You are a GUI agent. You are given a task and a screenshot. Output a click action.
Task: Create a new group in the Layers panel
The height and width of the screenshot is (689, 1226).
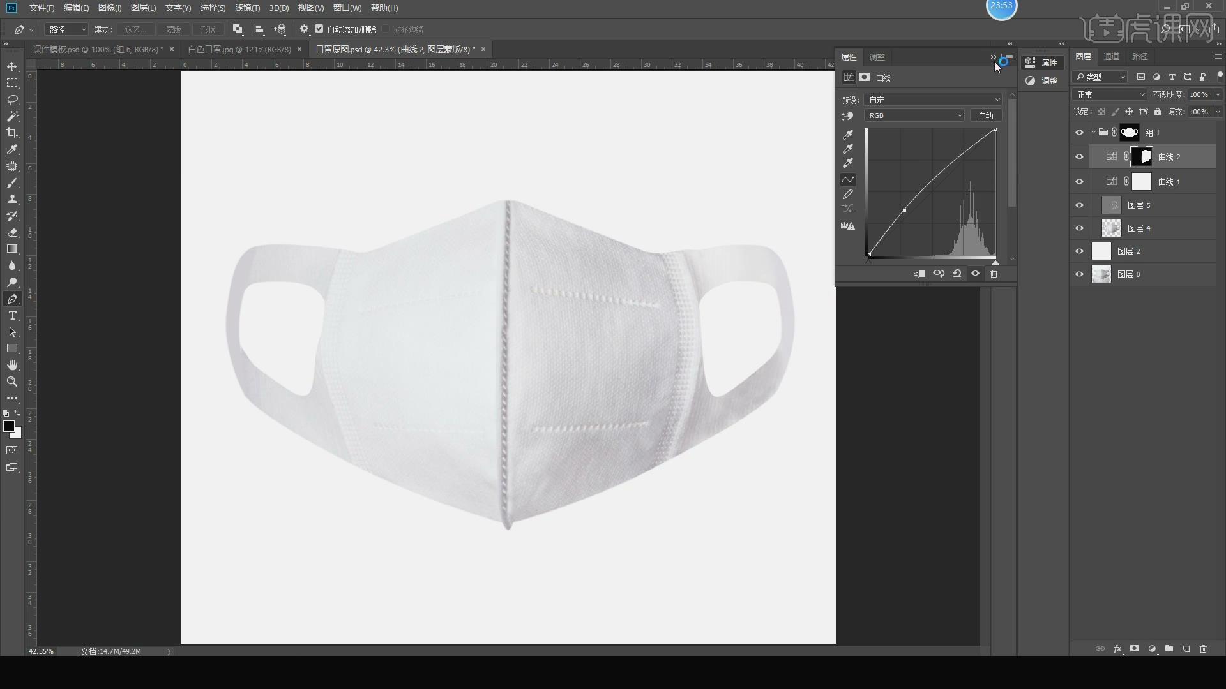(x=1169, y=649)
